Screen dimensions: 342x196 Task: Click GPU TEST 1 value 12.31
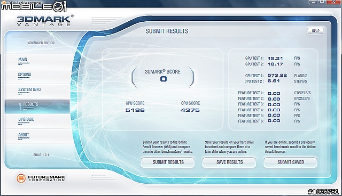275,58
